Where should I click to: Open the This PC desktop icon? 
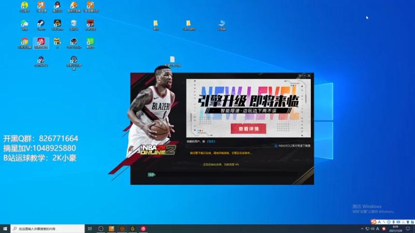[x=222, y=25]
